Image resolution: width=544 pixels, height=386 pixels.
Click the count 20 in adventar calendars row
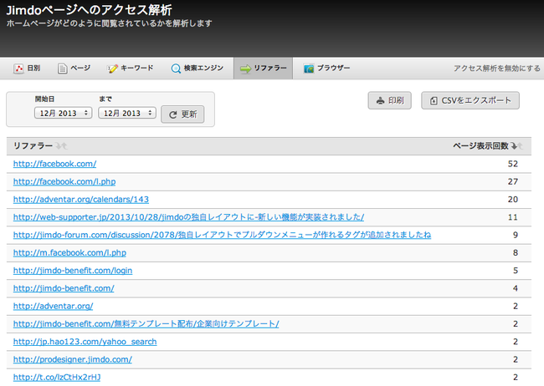[x=513, y=199]
